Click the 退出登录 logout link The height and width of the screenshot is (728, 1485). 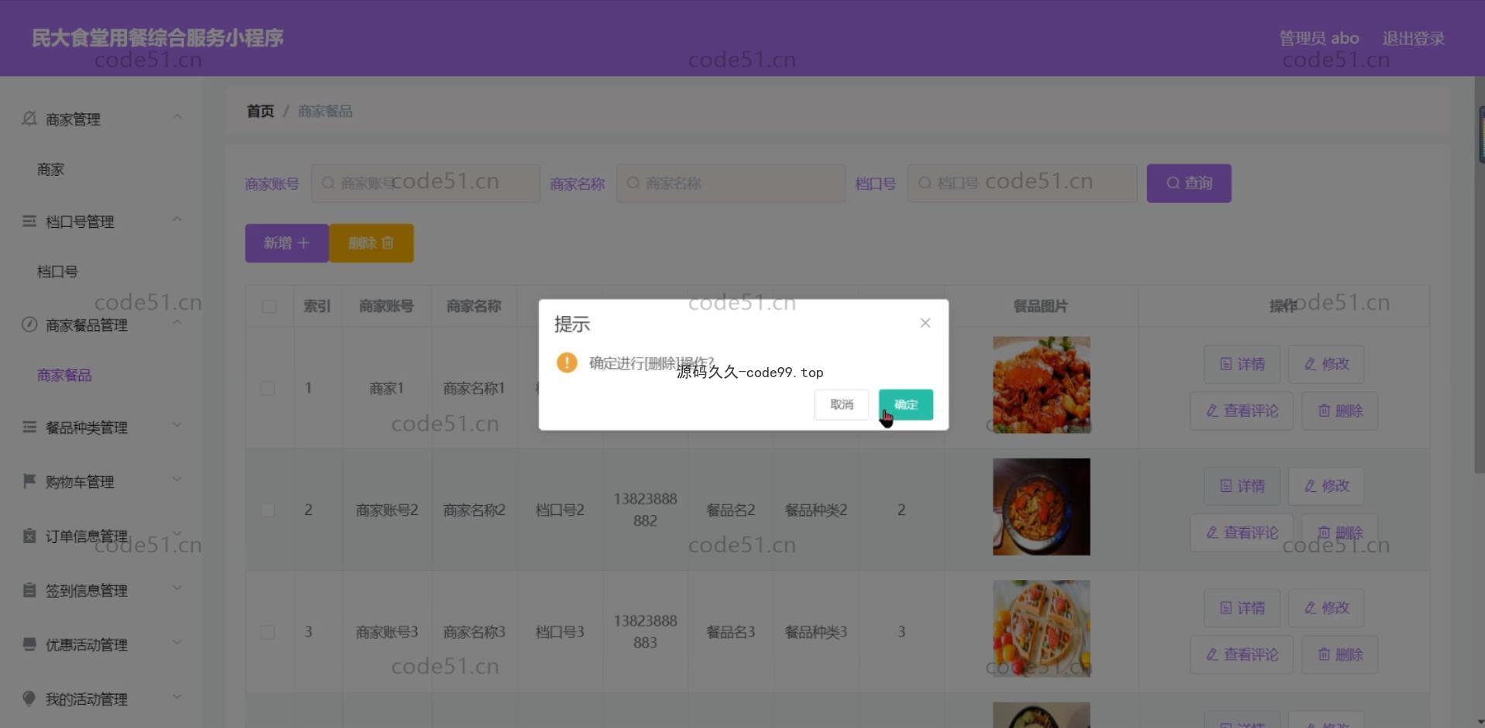coord(1413,39)
